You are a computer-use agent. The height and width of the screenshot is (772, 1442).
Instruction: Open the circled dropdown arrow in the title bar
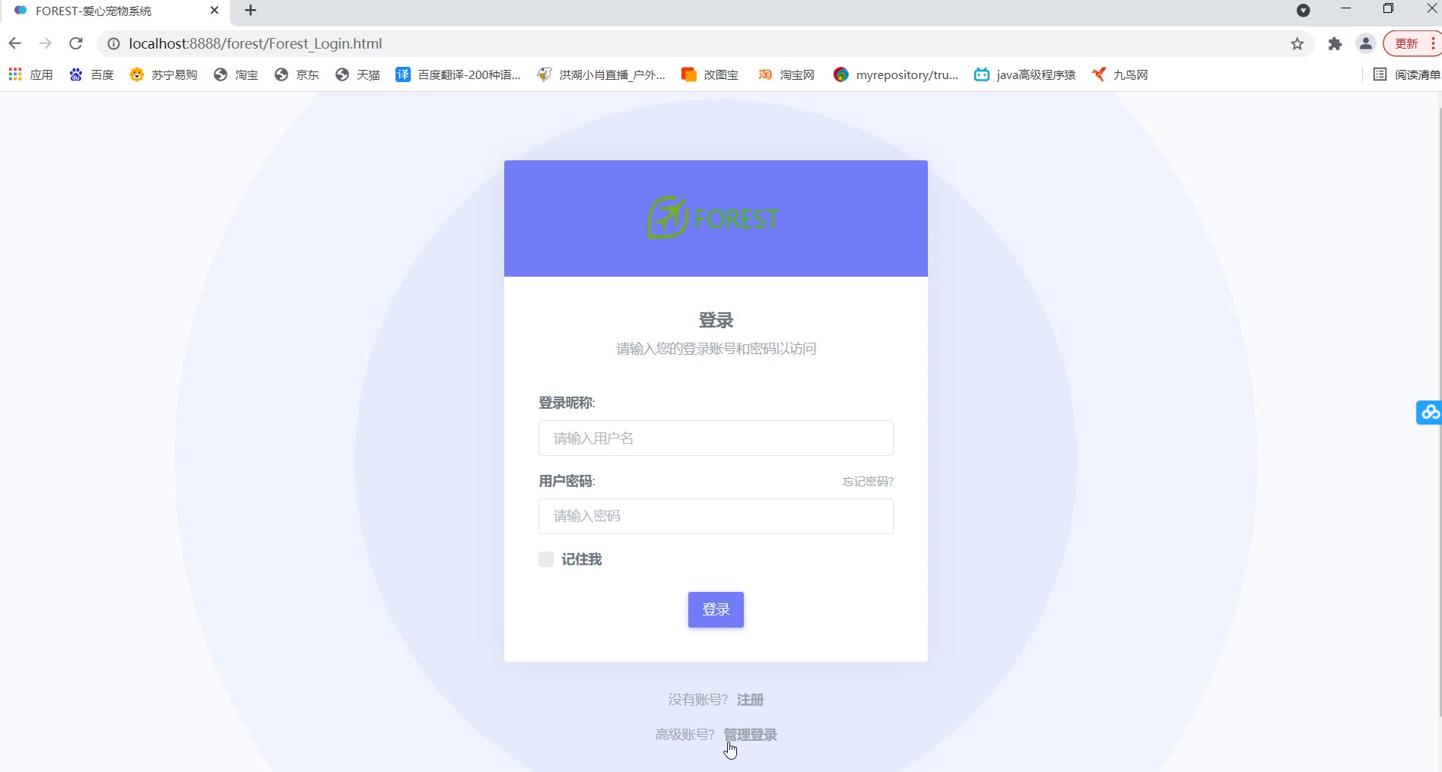pyautogui.click(x=1303, y=11)
